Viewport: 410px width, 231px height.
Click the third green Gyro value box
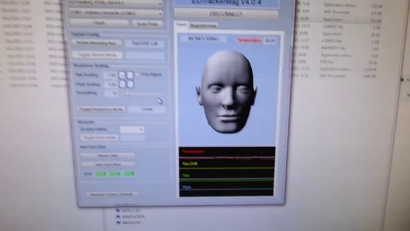(x=129, y=174)
